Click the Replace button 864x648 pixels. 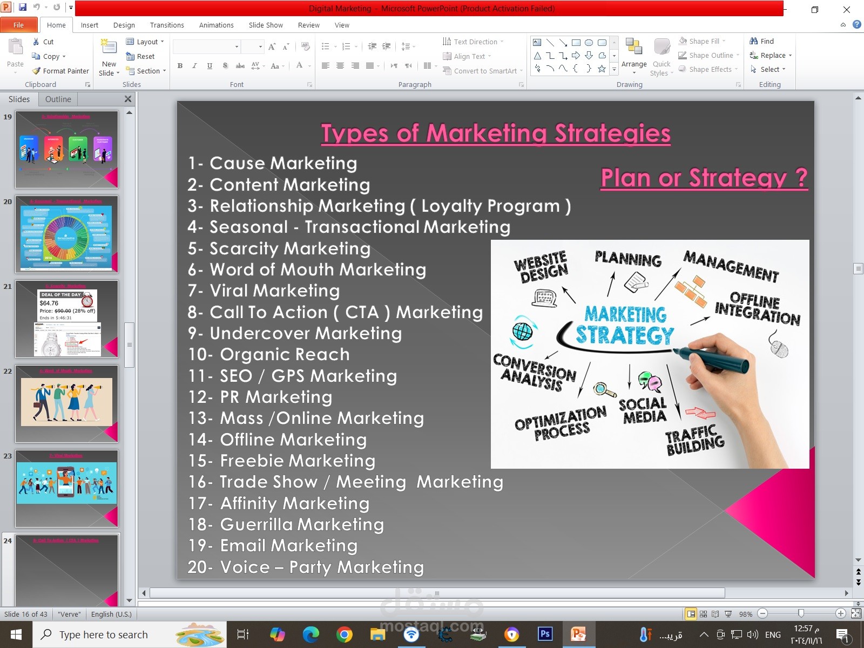[x=771, y=55]
